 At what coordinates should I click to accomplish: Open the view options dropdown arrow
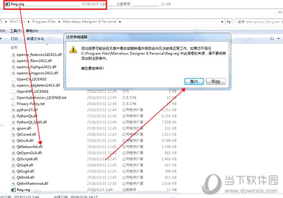point(278,39)
